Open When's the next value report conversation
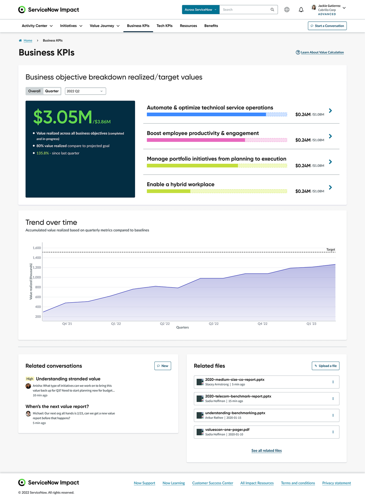Viewport: 365px width, 500px height. coord(57,406)
